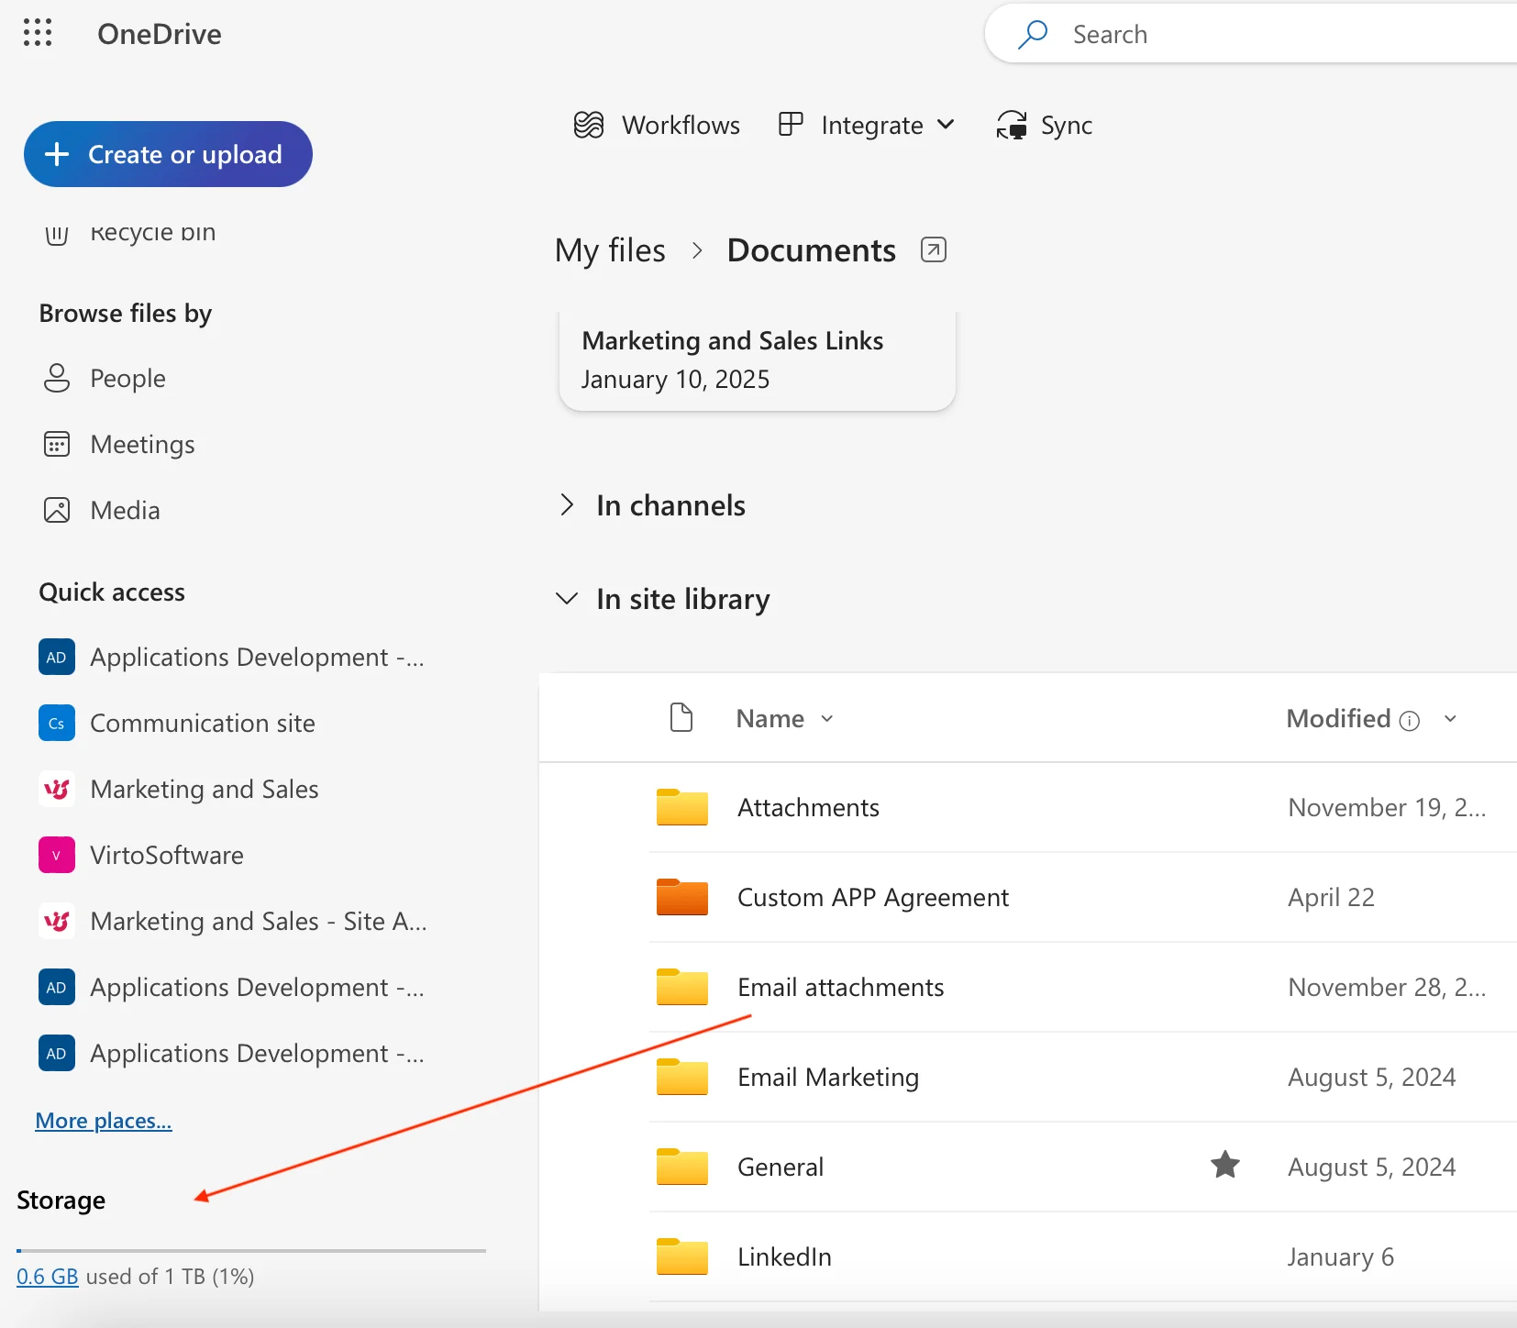Image resolution: width=1517 pixels, height=1328 pixels.
Task: Open Marketing and Sales - Site A... link
Action: [x=259, y=921]
